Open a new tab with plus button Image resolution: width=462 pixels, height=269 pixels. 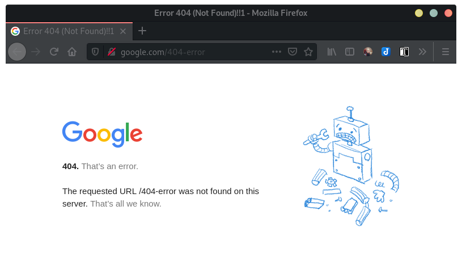pos(142,31)
